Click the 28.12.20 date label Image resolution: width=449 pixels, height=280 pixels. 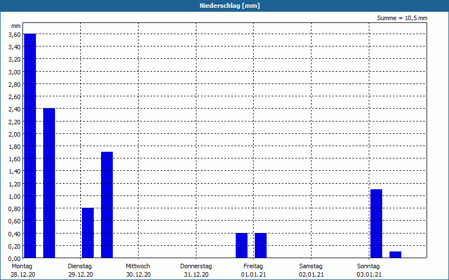pyautogui.click(x=23, y=275)
